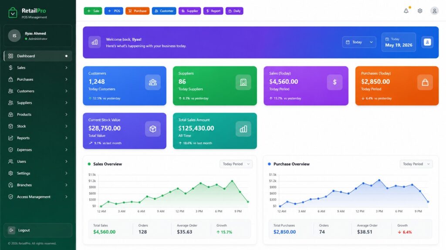Expand the Customers submenu chevron
446x250 pixels.
pos(66,91)
